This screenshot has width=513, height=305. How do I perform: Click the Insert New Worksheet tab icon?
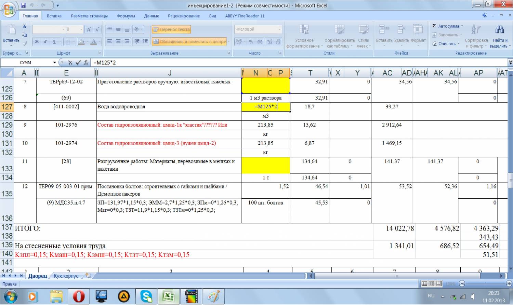89,276
